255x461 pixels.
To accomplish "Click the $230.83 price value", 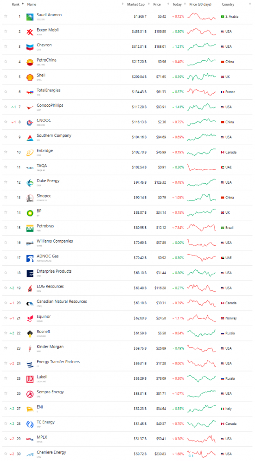I will (160, 454).
